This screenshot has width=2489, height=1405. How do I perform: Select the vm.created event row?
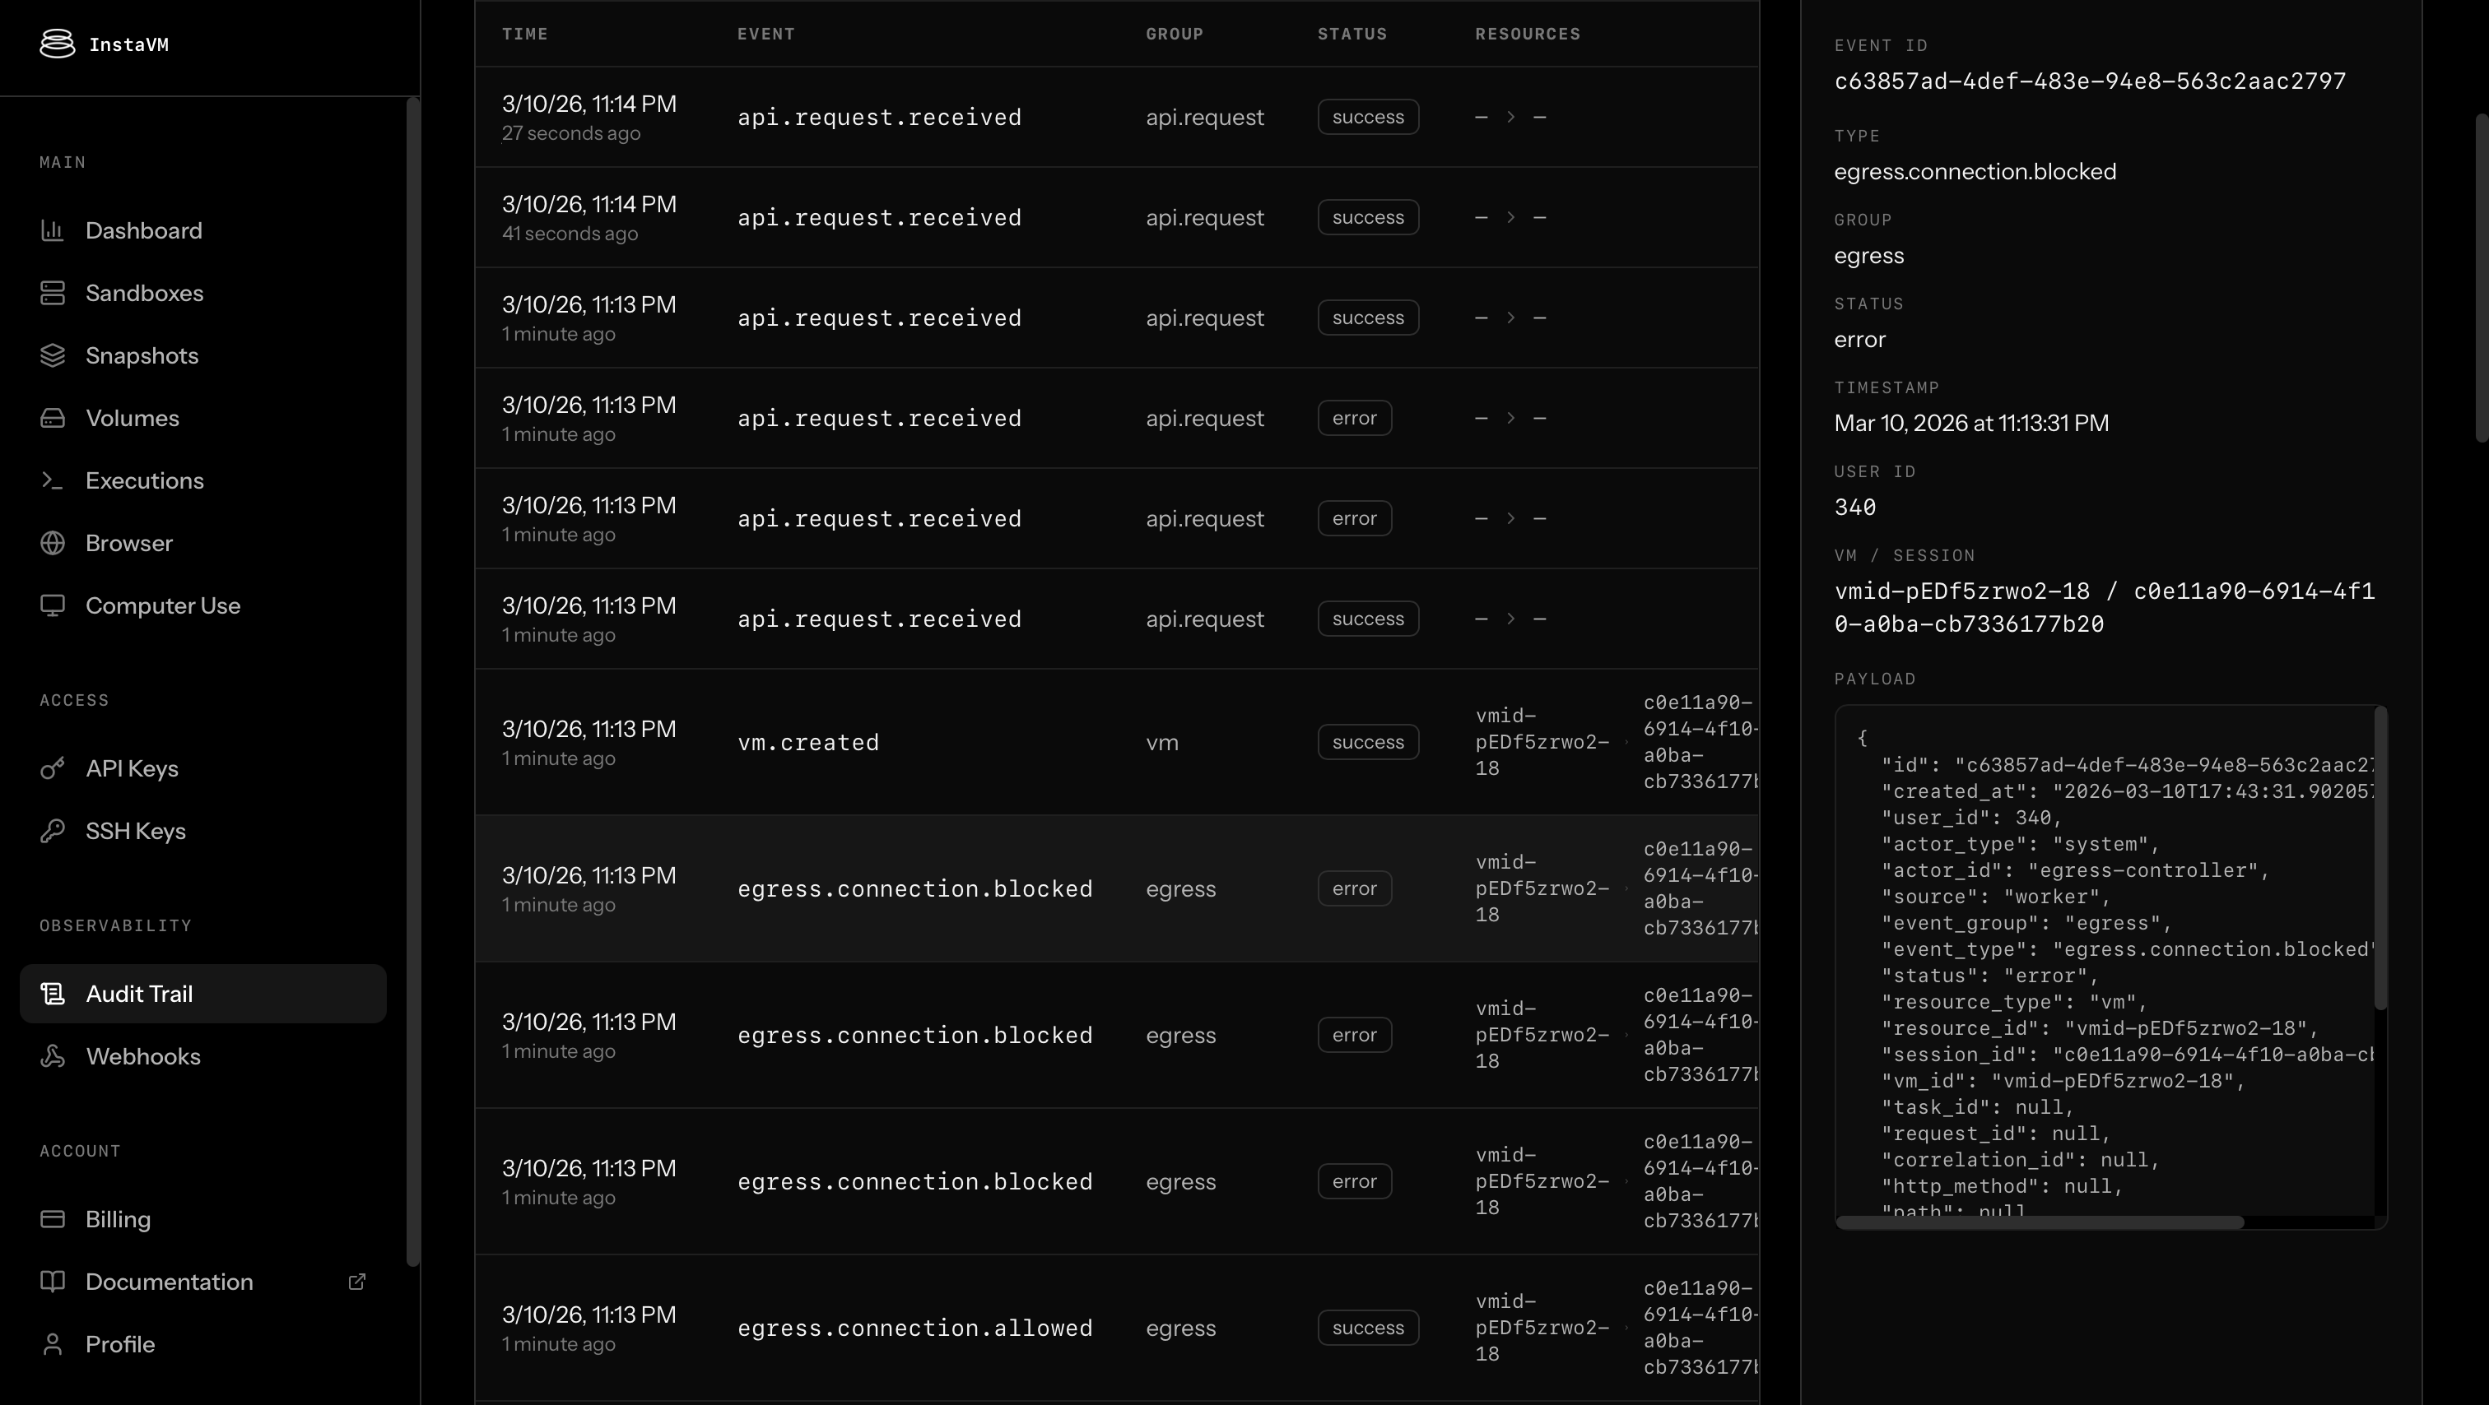coord(807,743)
